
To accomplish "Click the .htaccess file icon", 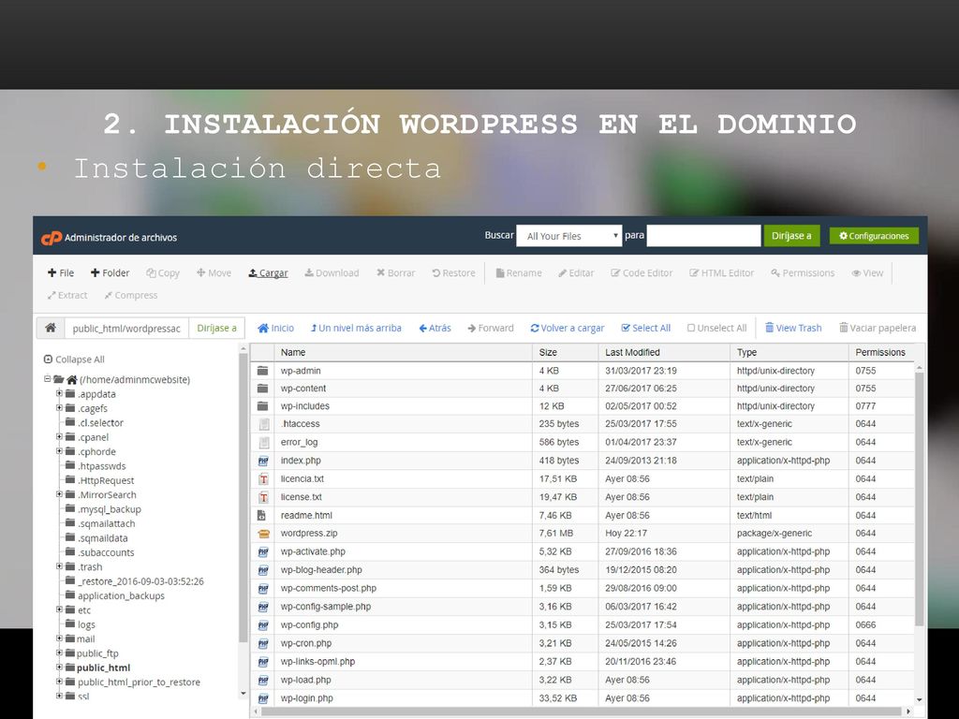I will tap(263, 424).
